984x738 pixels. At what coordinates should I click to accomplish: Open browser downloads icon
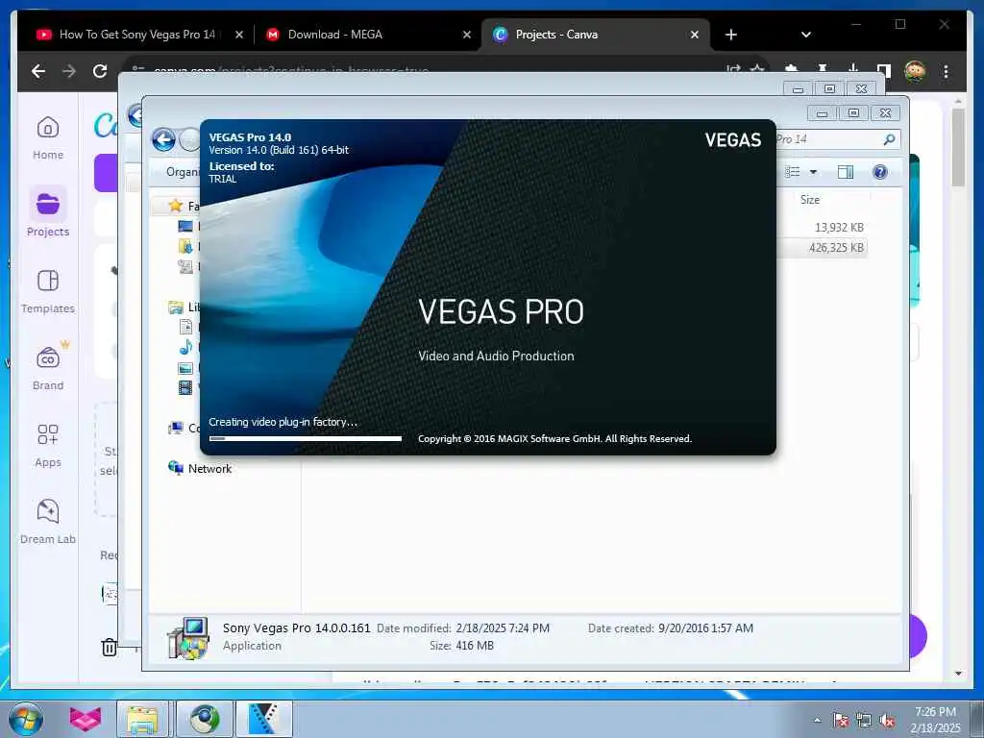point(853,68)
